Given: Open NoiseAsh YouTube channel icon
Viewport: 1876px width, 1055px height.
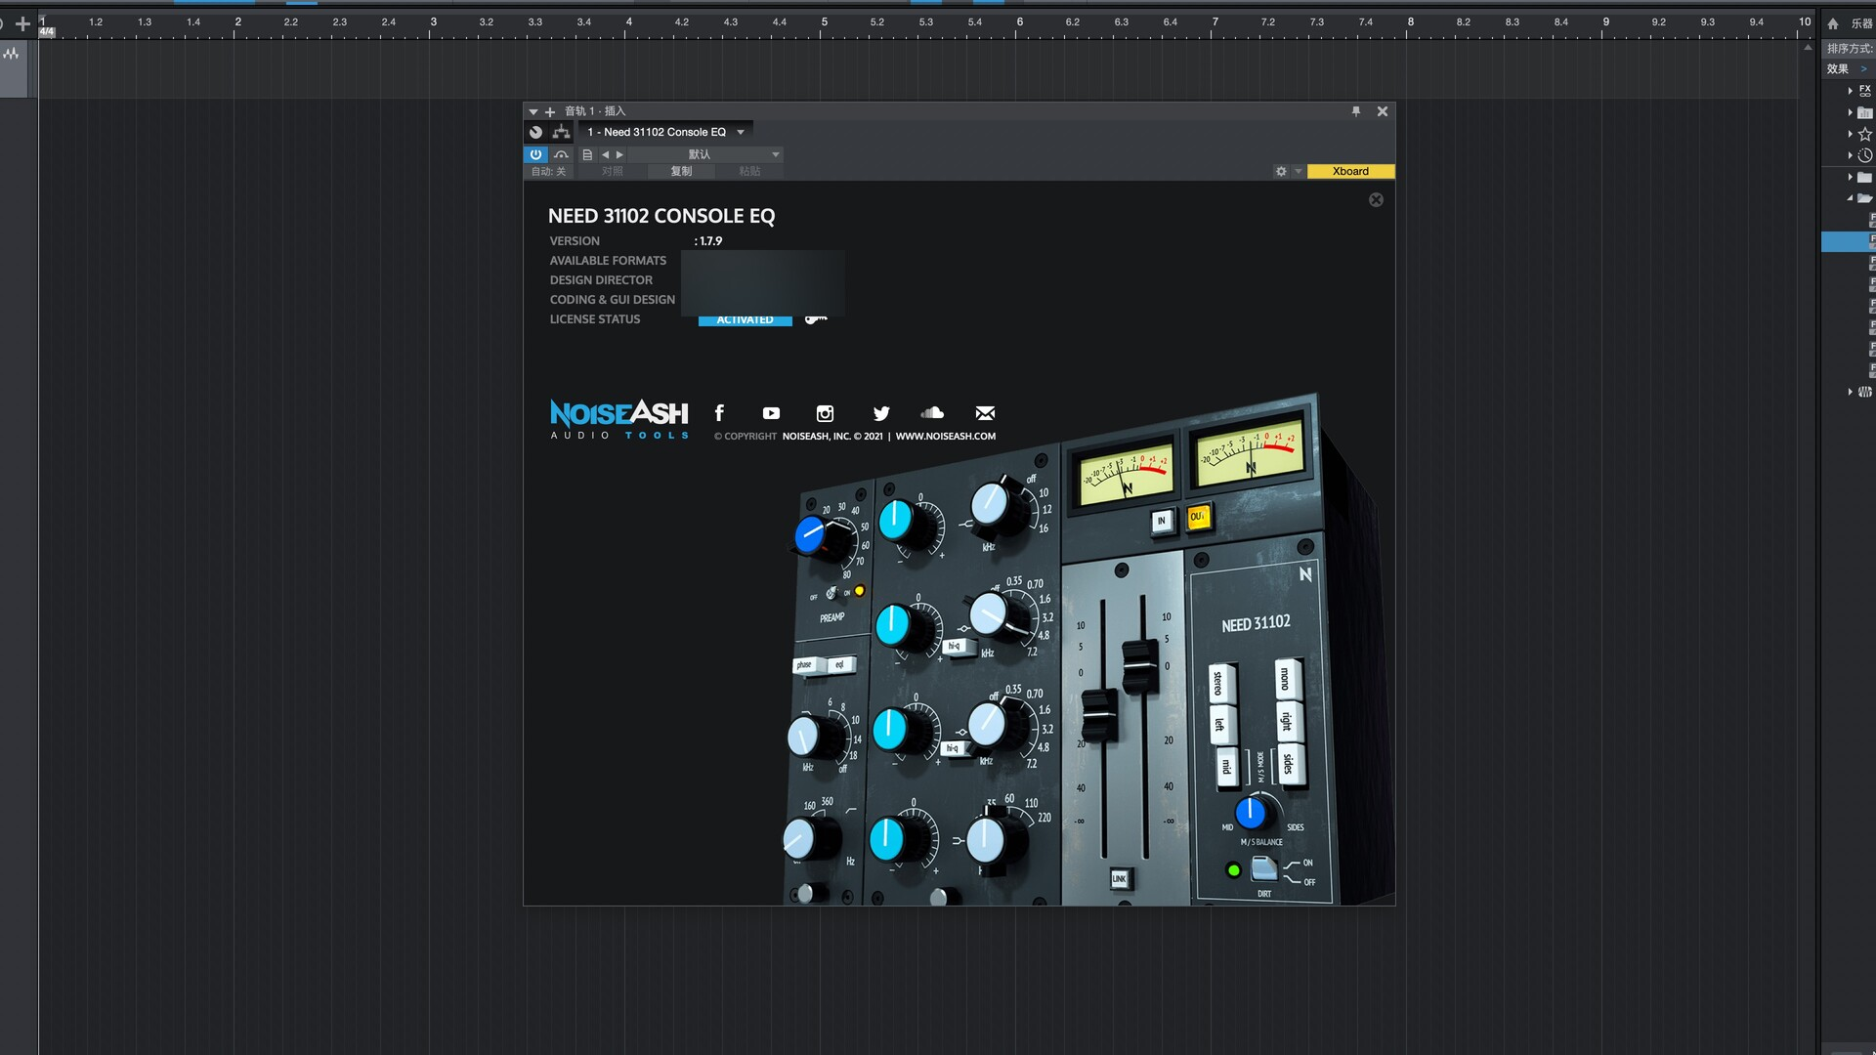Looking at the screenshot, I should pyautogui.click(x=771, y=413).
